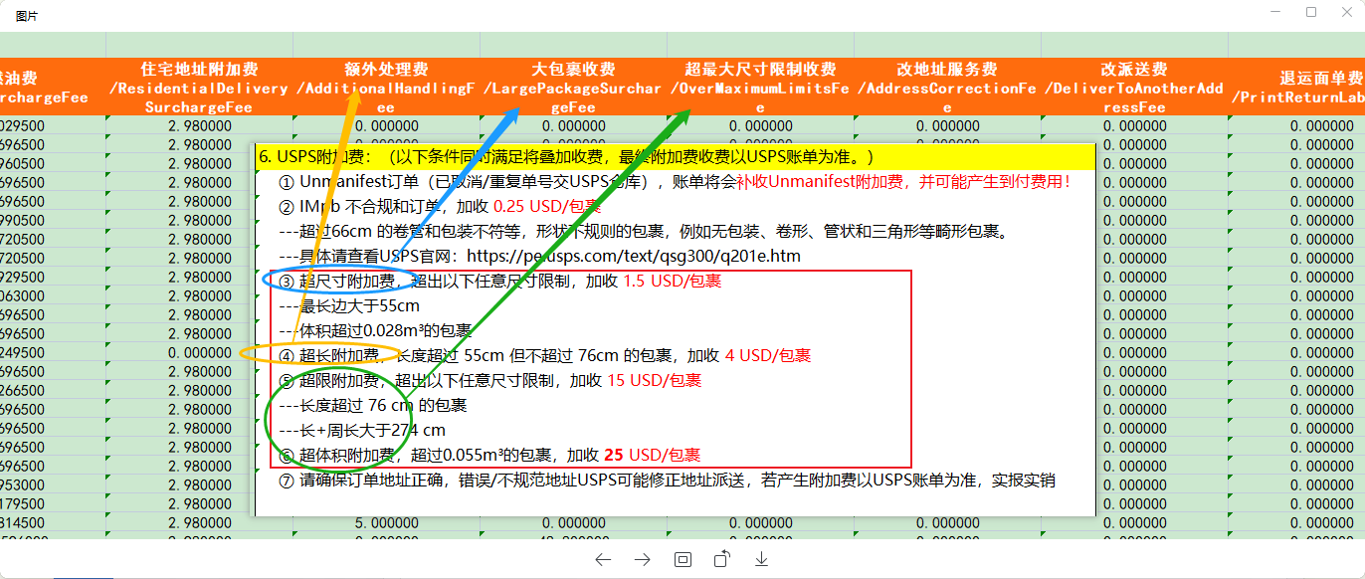Click the 5.000000 cell under 额外处理费
The width and height of the screenshot is (1365, 579).
point(386,523)
